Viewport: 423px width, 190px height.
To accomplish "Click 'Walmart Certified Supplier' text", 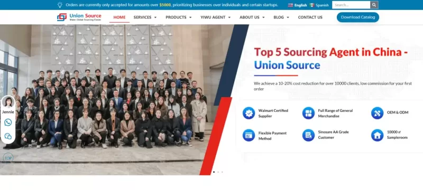I will click(x=273, y=113).
